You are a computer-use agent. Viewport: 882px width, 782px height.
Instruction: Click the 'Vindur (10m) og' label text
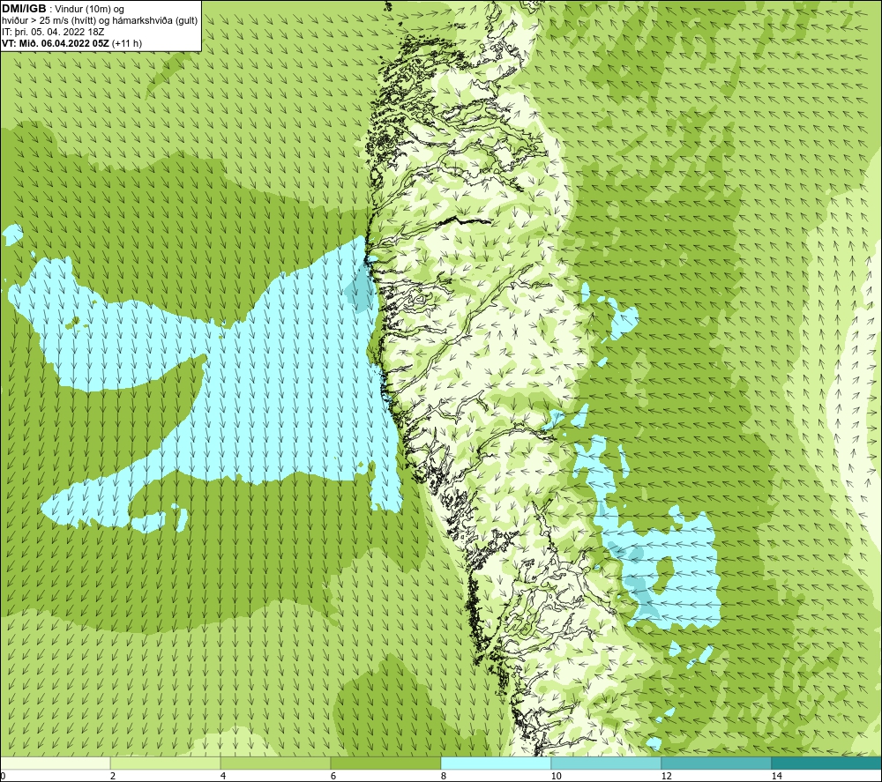[x=91, y=10]
